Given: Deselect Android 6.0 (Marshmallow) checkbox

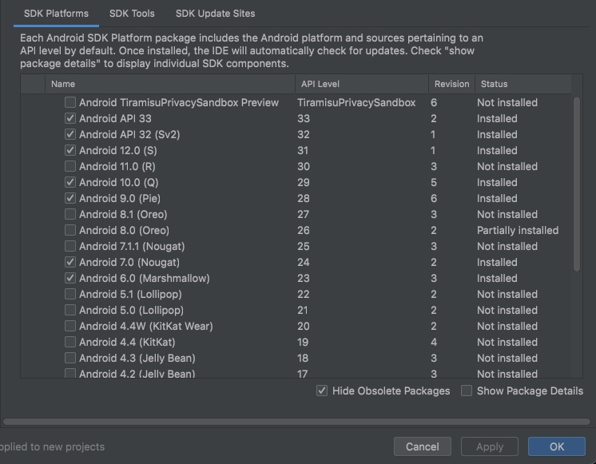Looking at the screenshot, I should coord(70,279).
